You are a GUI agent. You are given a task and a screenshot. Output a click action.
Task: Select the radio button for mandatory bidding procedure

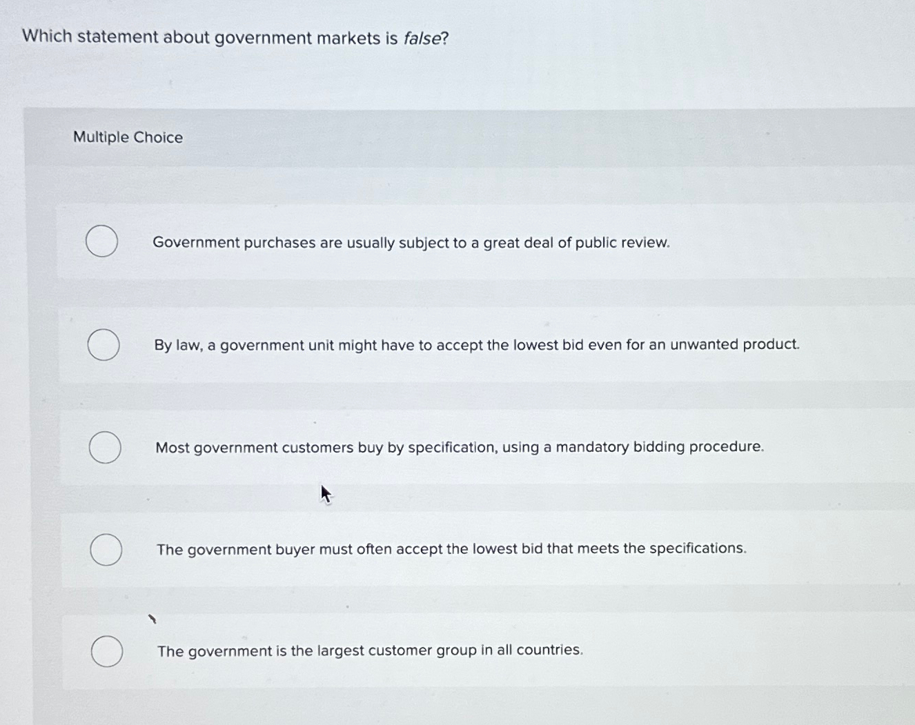pos(104,447)
